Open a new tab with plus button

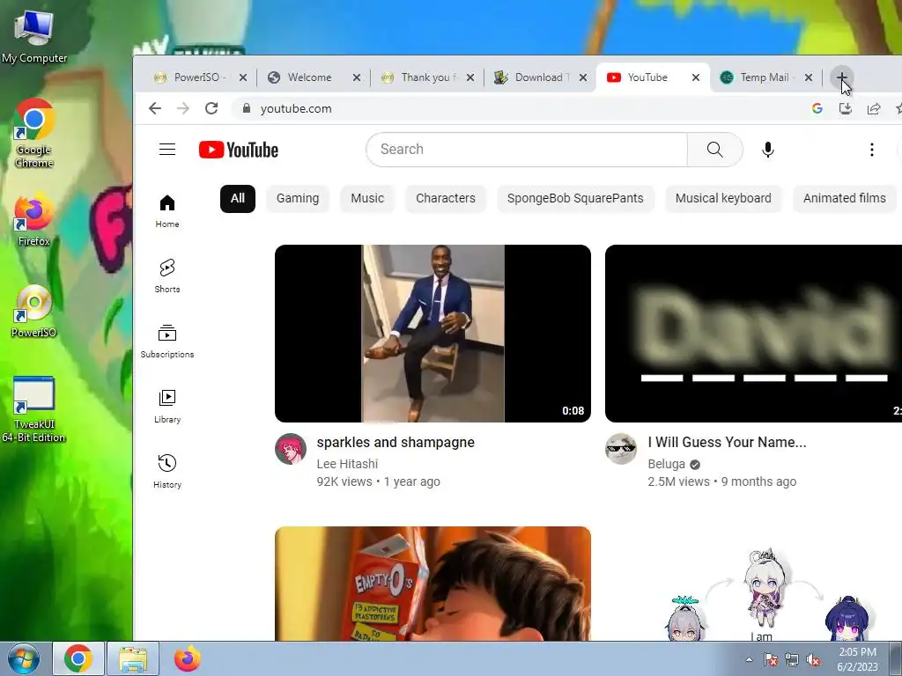(841, 77)
